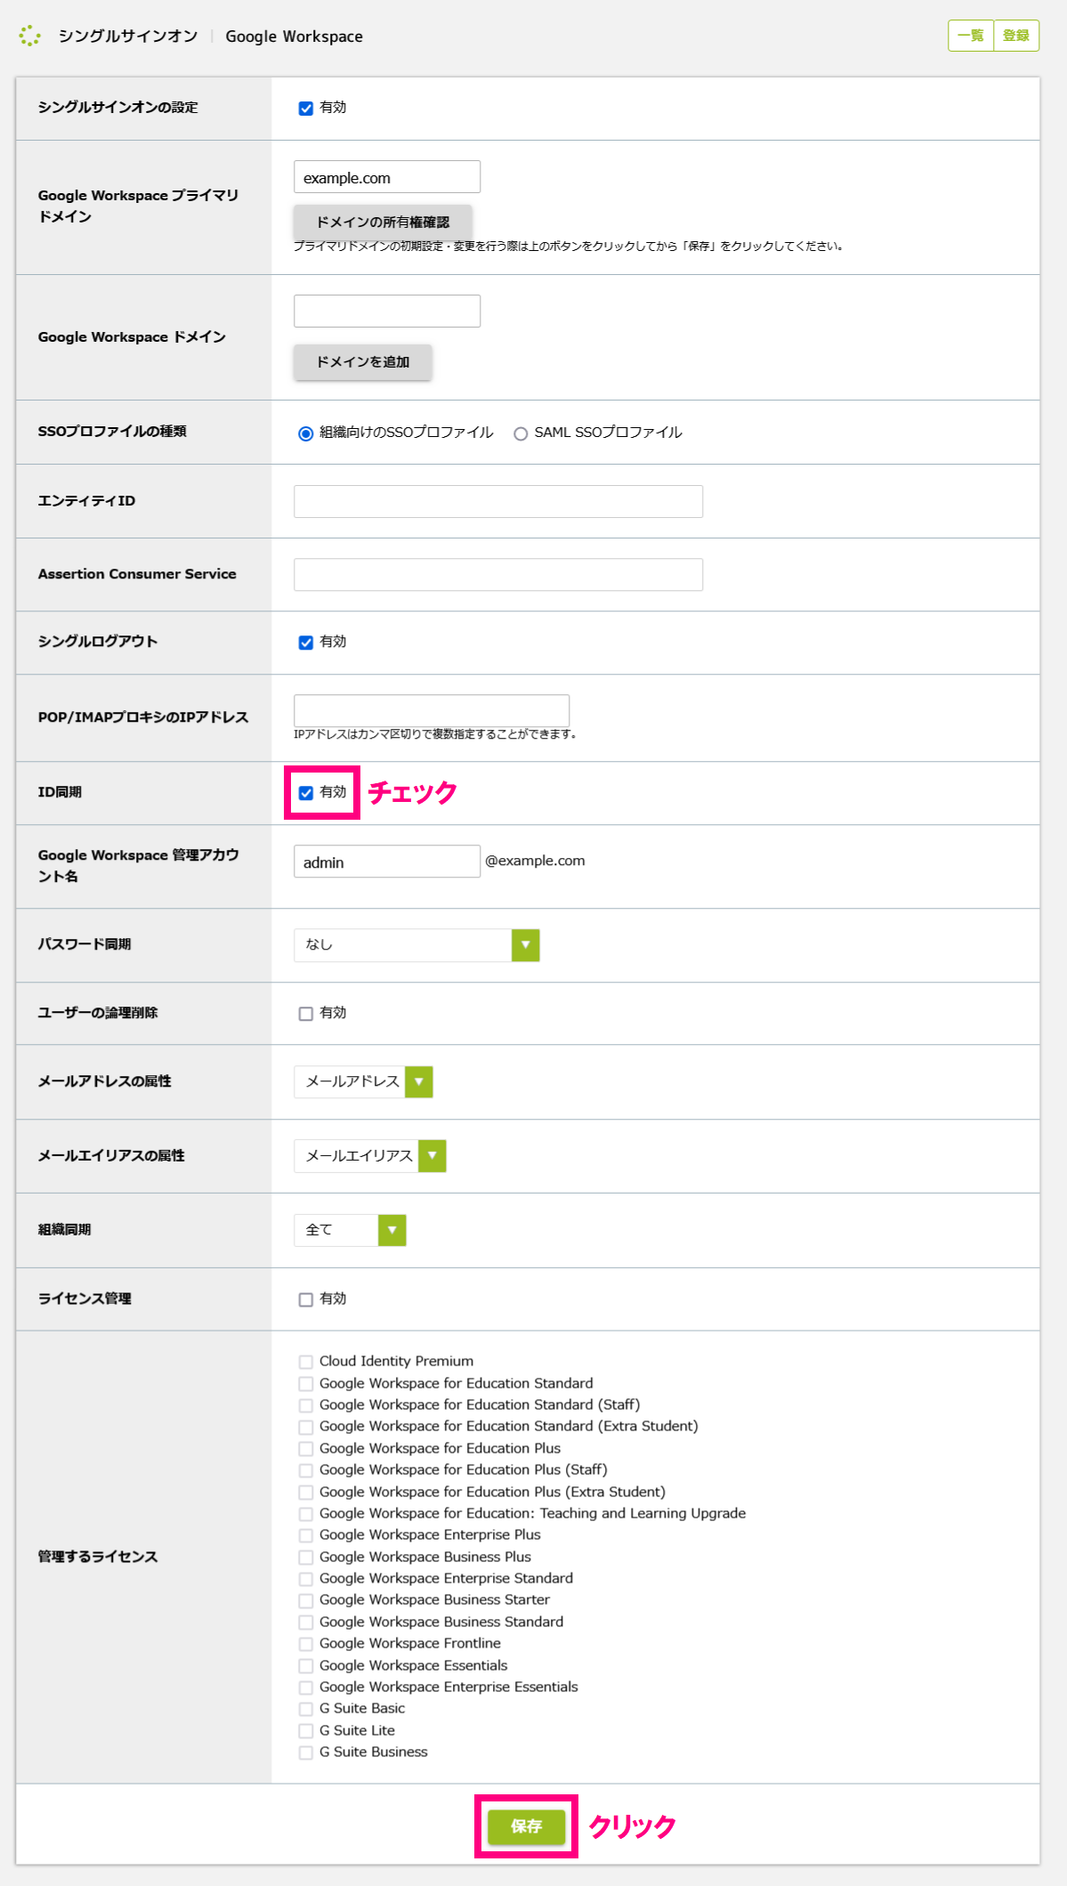Check Google Workspace Essentials license
This screenshot has width=1067, height=1886.
coord(306,1666)
